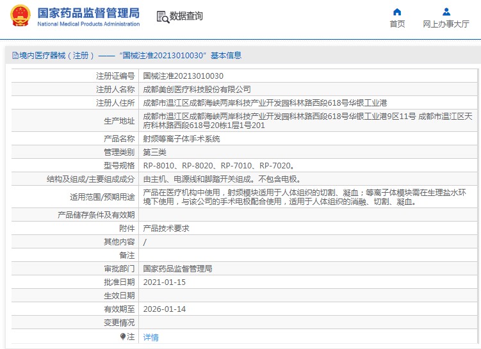Viewport: 481px width, 349px height.
Task: Open the 详情 link
Action: [x=151, y=337]
